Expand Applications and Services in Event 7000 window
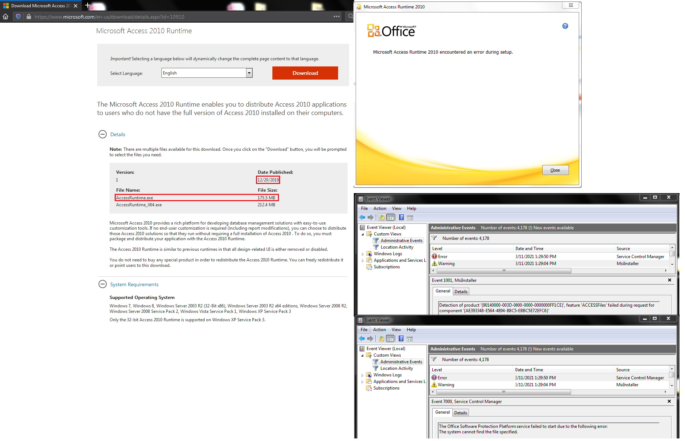 click(362, 382)
